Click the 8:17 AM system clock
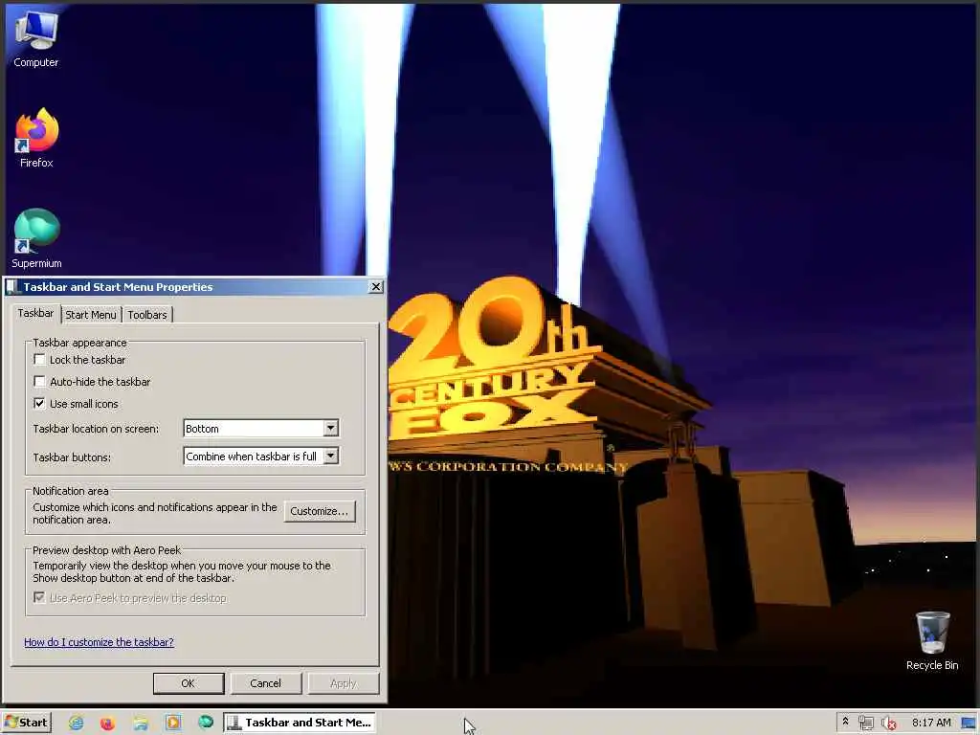 tap(931, 723)
